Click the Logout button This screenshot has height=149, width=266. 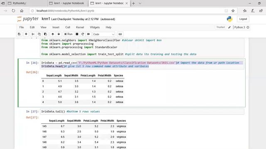click(243, 19)
